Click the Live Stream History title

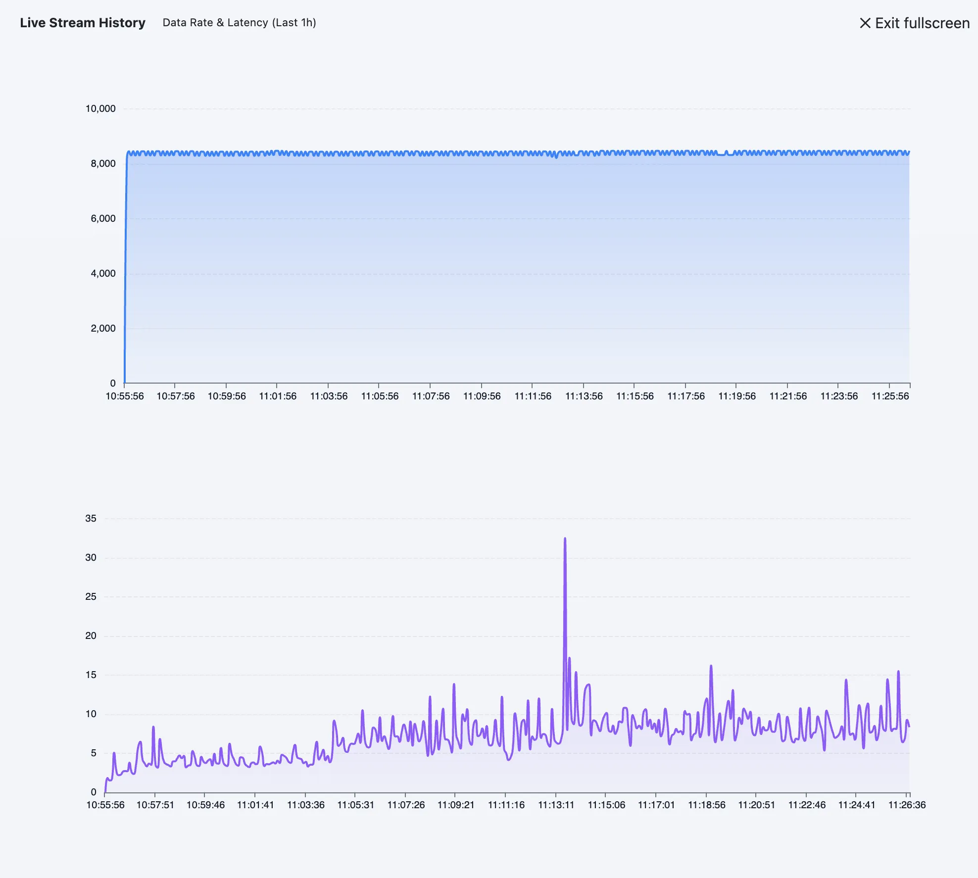[83, 23]
